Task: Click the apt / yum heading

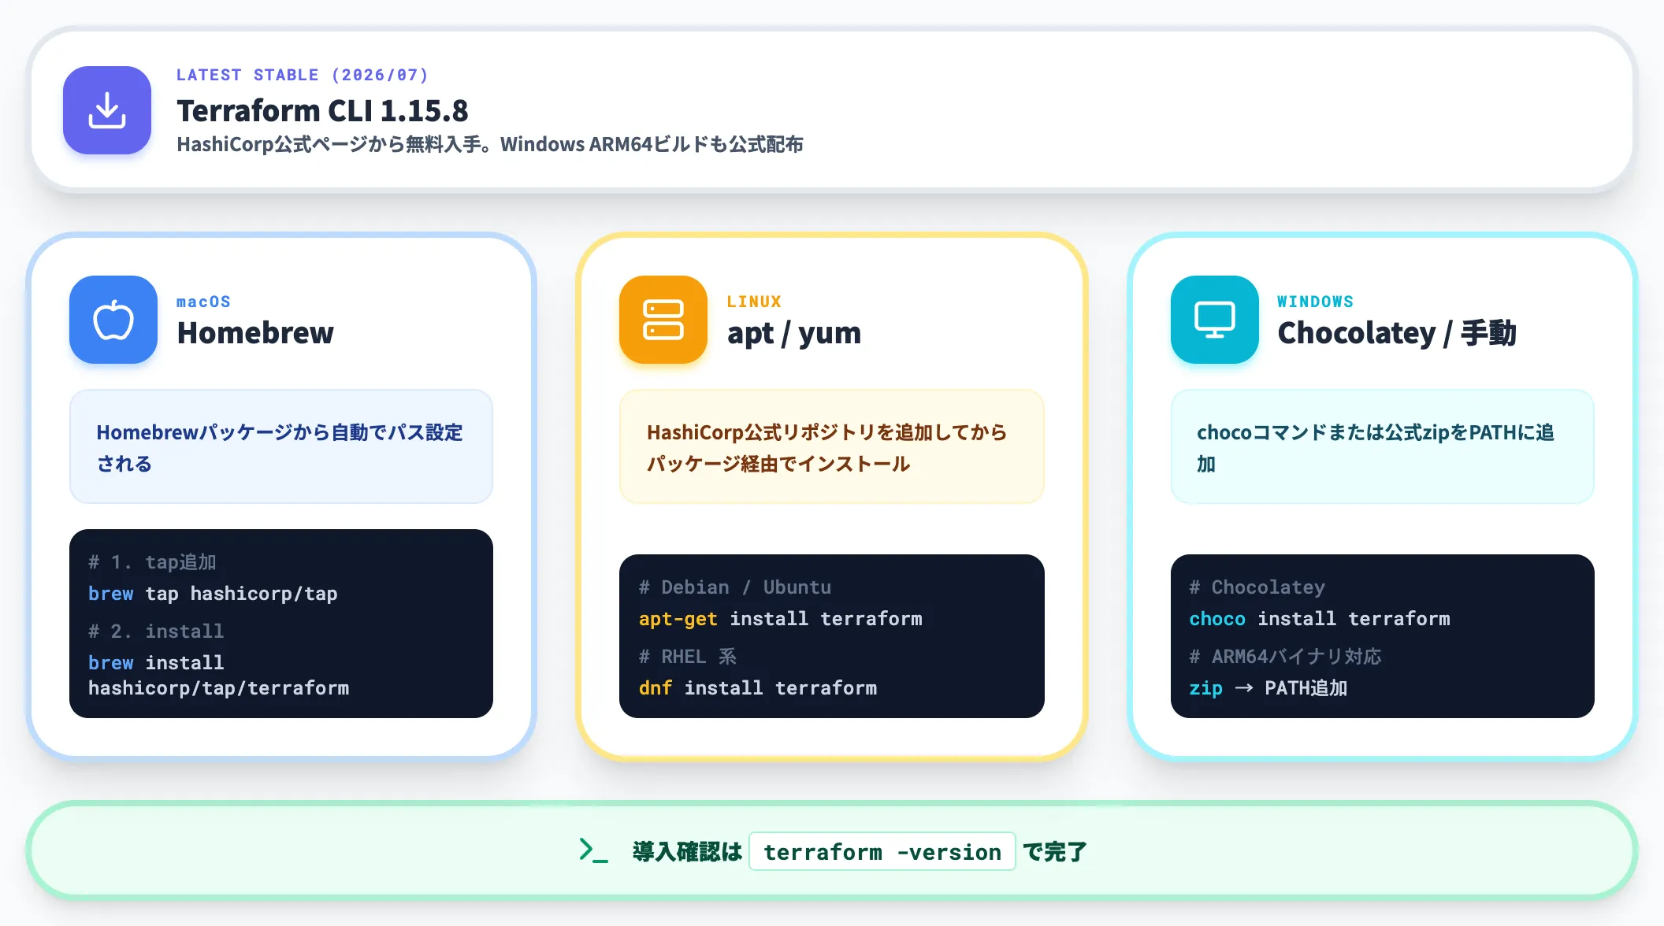Action: (x=794, y=333)
